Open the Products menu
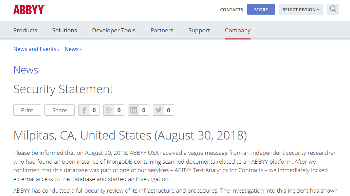The height and width of the screenshot is (196, 350). tap(25, 30)
